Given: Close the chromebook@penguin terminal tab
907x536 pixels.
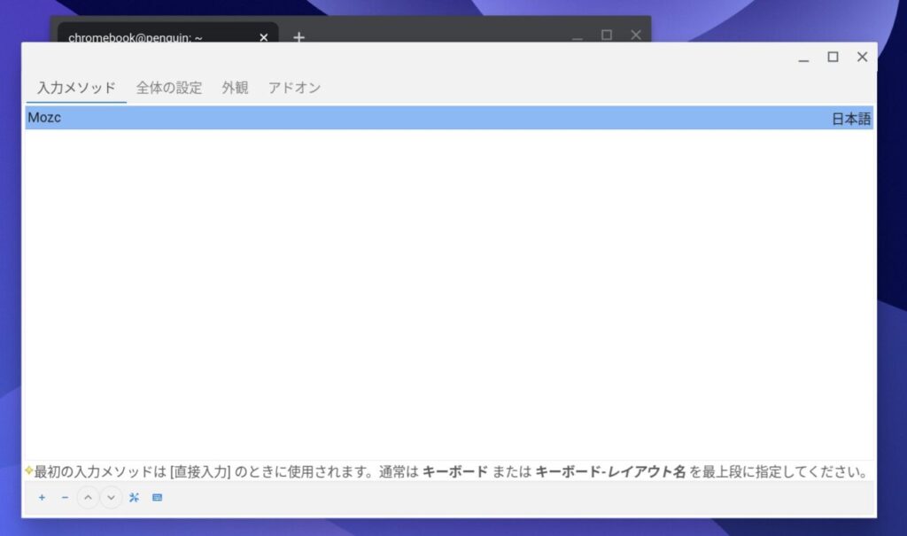Looking at the screenshot, I should 263,37.
